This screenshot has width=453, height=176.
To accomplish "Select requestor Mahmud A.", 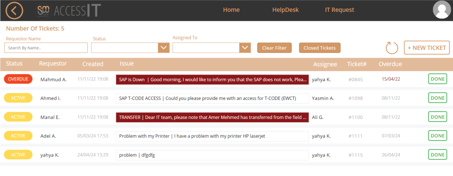I will [x=53, y=79].
